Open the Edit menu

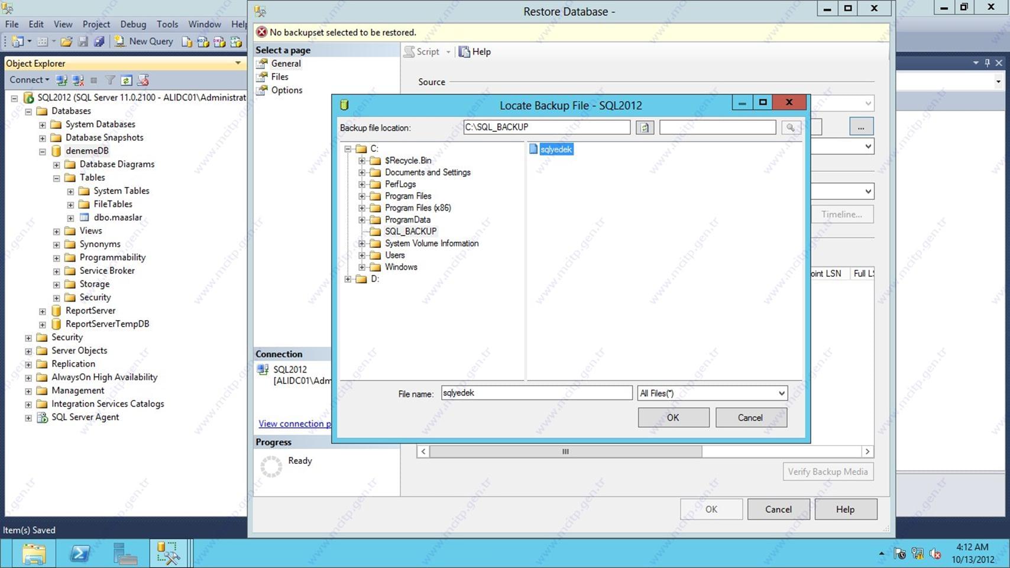tap(36, 24)
